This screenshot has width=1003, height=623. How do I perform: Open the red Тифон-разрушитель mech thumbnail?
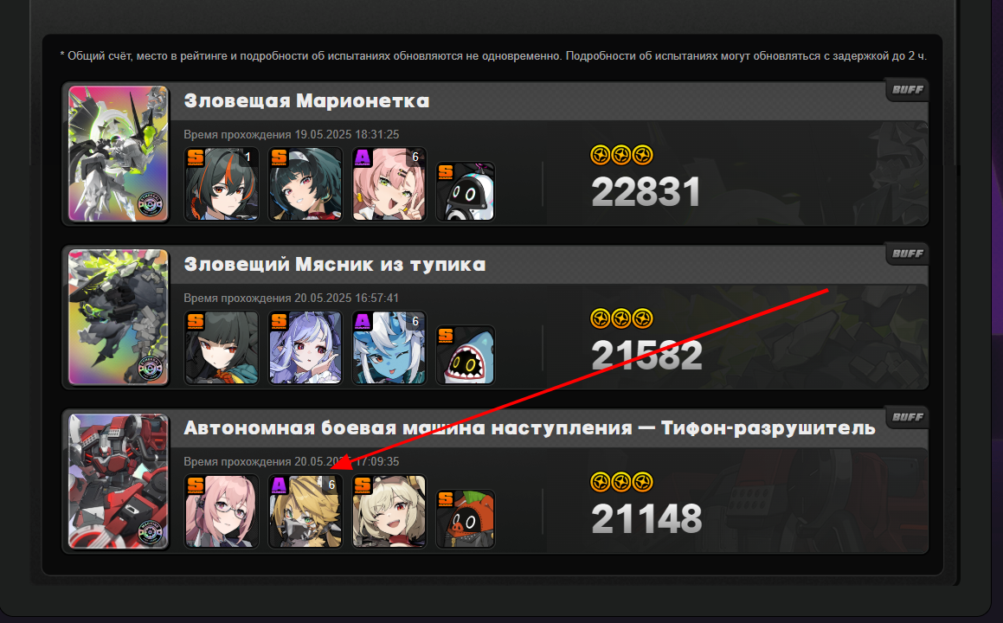click(x=119, y=481)
